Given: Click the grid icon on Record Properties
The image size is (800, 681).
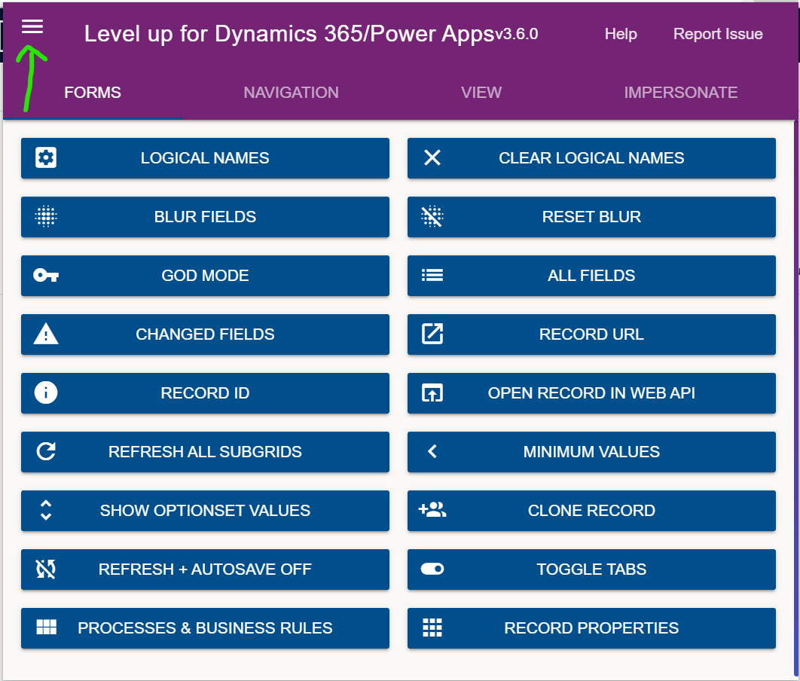Looking at the screenshot, I should [x=432, y=628].
